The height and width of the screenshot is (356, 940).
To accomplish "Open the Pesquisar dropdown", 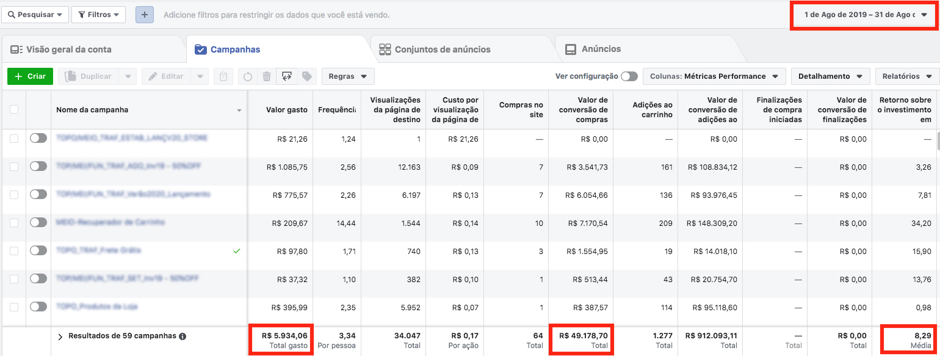I will (x=35, y=15).
